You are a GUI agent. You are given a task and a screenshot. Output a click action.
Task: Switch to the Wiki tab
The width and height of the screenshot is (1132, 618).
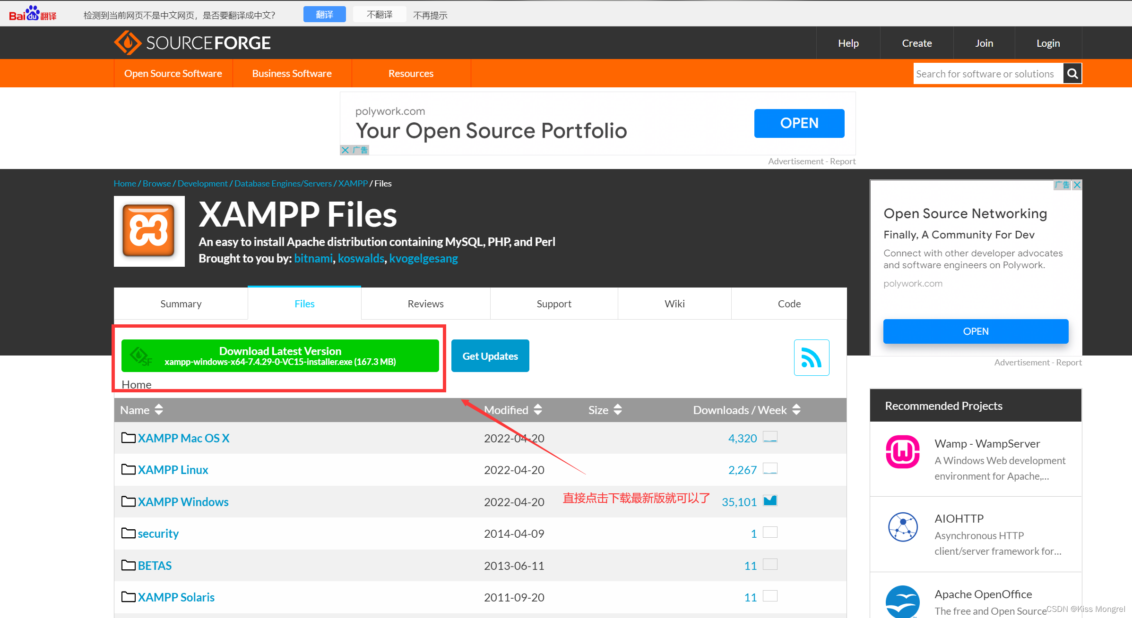[x=674, y=304]
